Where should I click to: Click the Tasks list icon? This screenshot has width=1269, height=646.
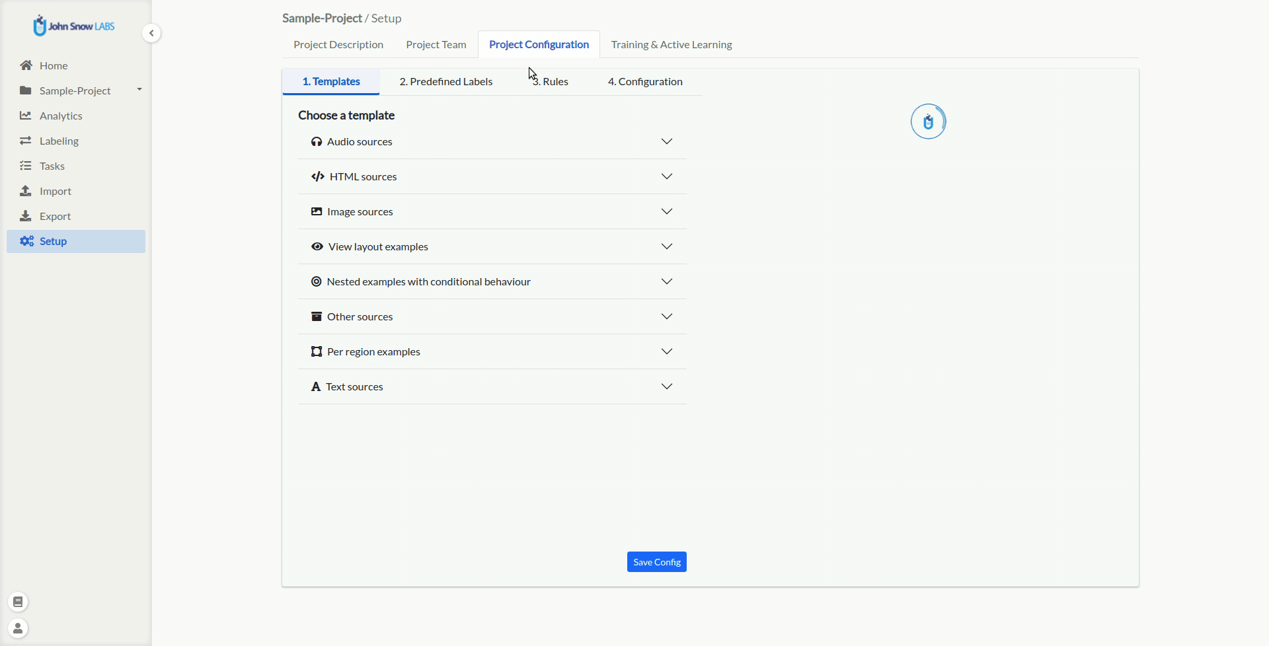[26, 166]
